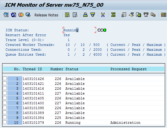Image resolution: width=167 pixels, height=128 pixels.
Task: Click the Processed Request column header
Action: (x=128, y=69)
